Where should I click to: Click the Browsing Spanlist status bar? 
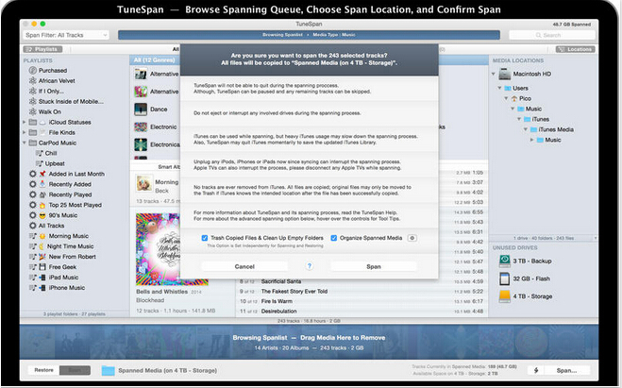point(309,35)
